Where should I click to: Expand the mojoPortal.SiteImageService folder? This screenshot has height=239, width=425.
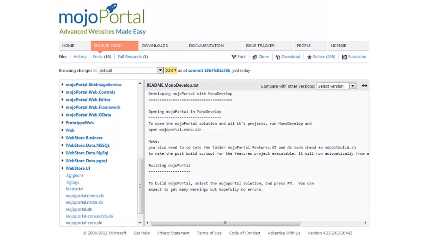point(62,85)
